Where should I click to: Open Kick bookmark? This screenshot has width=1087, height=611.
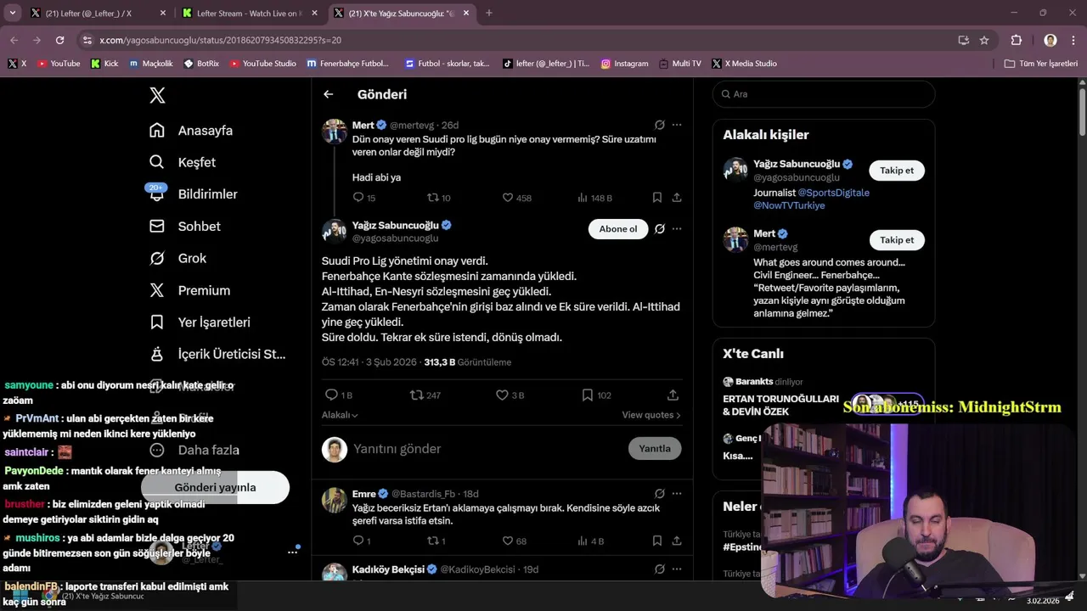(104, 64)
